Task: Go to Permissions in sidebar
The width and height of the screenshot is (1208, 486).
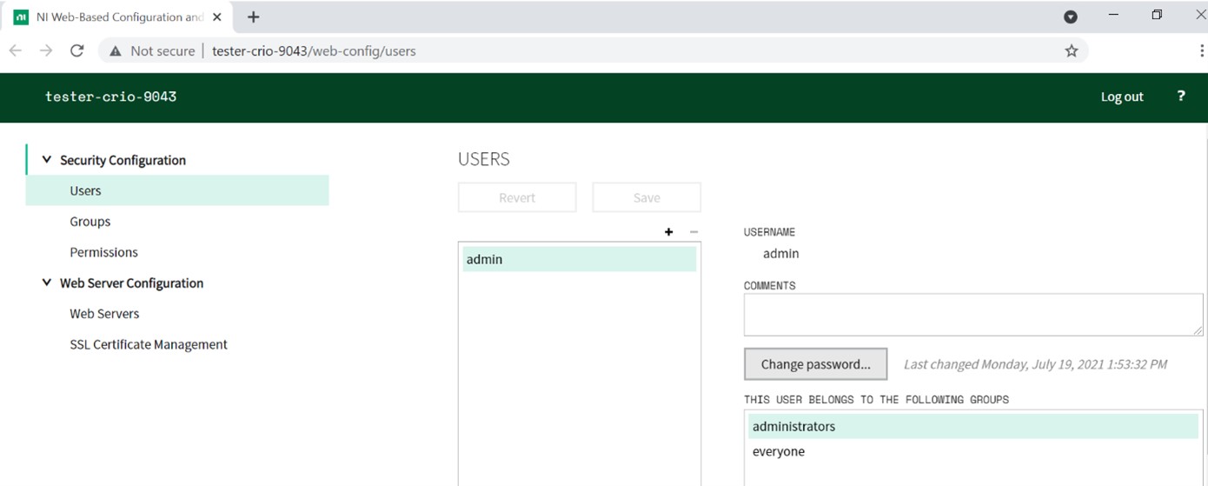Action: (103, 252)
